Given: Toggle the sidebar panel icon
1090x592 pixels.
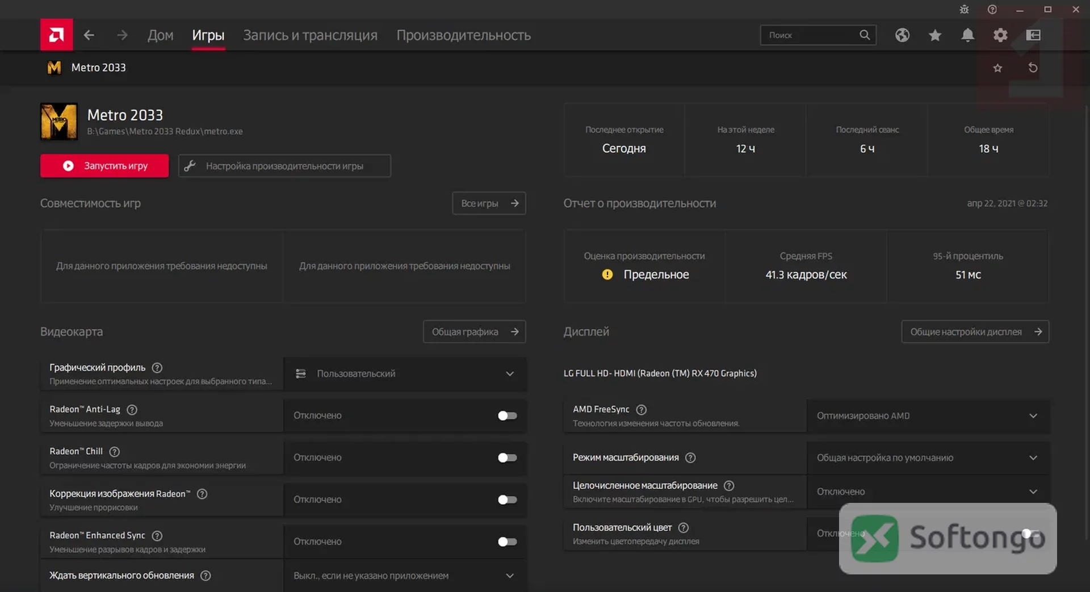Looking at the screenshot, I should point(1033,35).
